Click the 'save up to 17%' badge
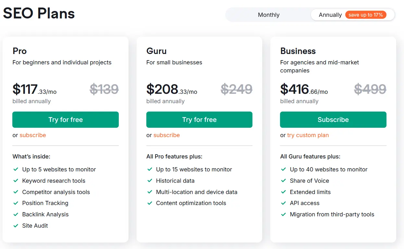 click(x=365, y=15)
